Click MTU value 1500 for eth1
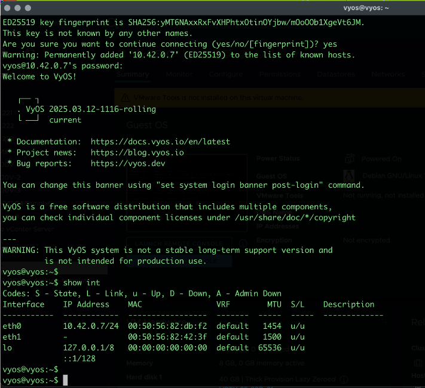Viewport: 425px width, 388px height. pos(272,337)
